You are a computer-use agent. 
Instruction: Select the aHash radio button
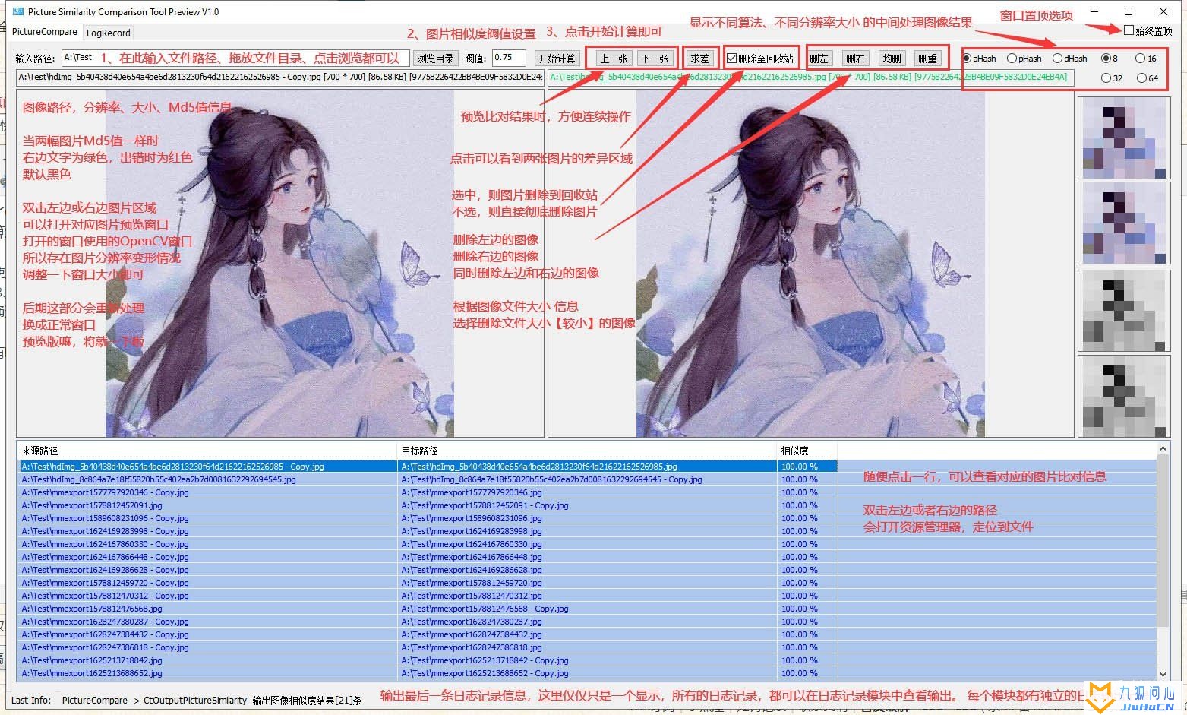tap(979, 59)
